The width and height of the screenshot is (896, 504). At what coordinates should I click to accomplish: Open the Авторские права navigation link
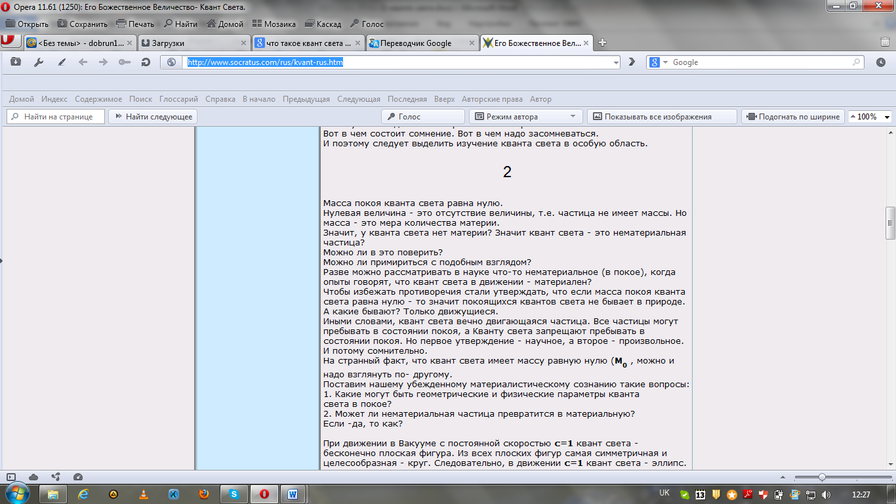point(492,99)
